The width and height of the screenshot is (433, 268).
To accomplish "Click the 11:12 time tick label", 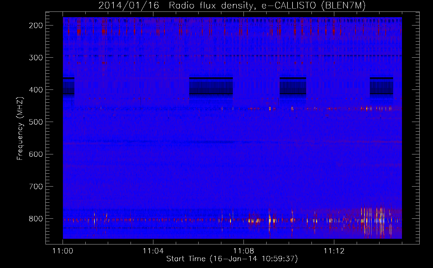I will click(x=334, y=251).
